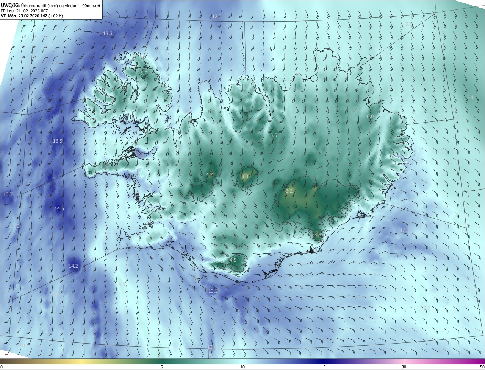Image resolution: width=485 pixels, height=370 pixels.
Task: Click the 10.4 value label
Action: point(24,345)
